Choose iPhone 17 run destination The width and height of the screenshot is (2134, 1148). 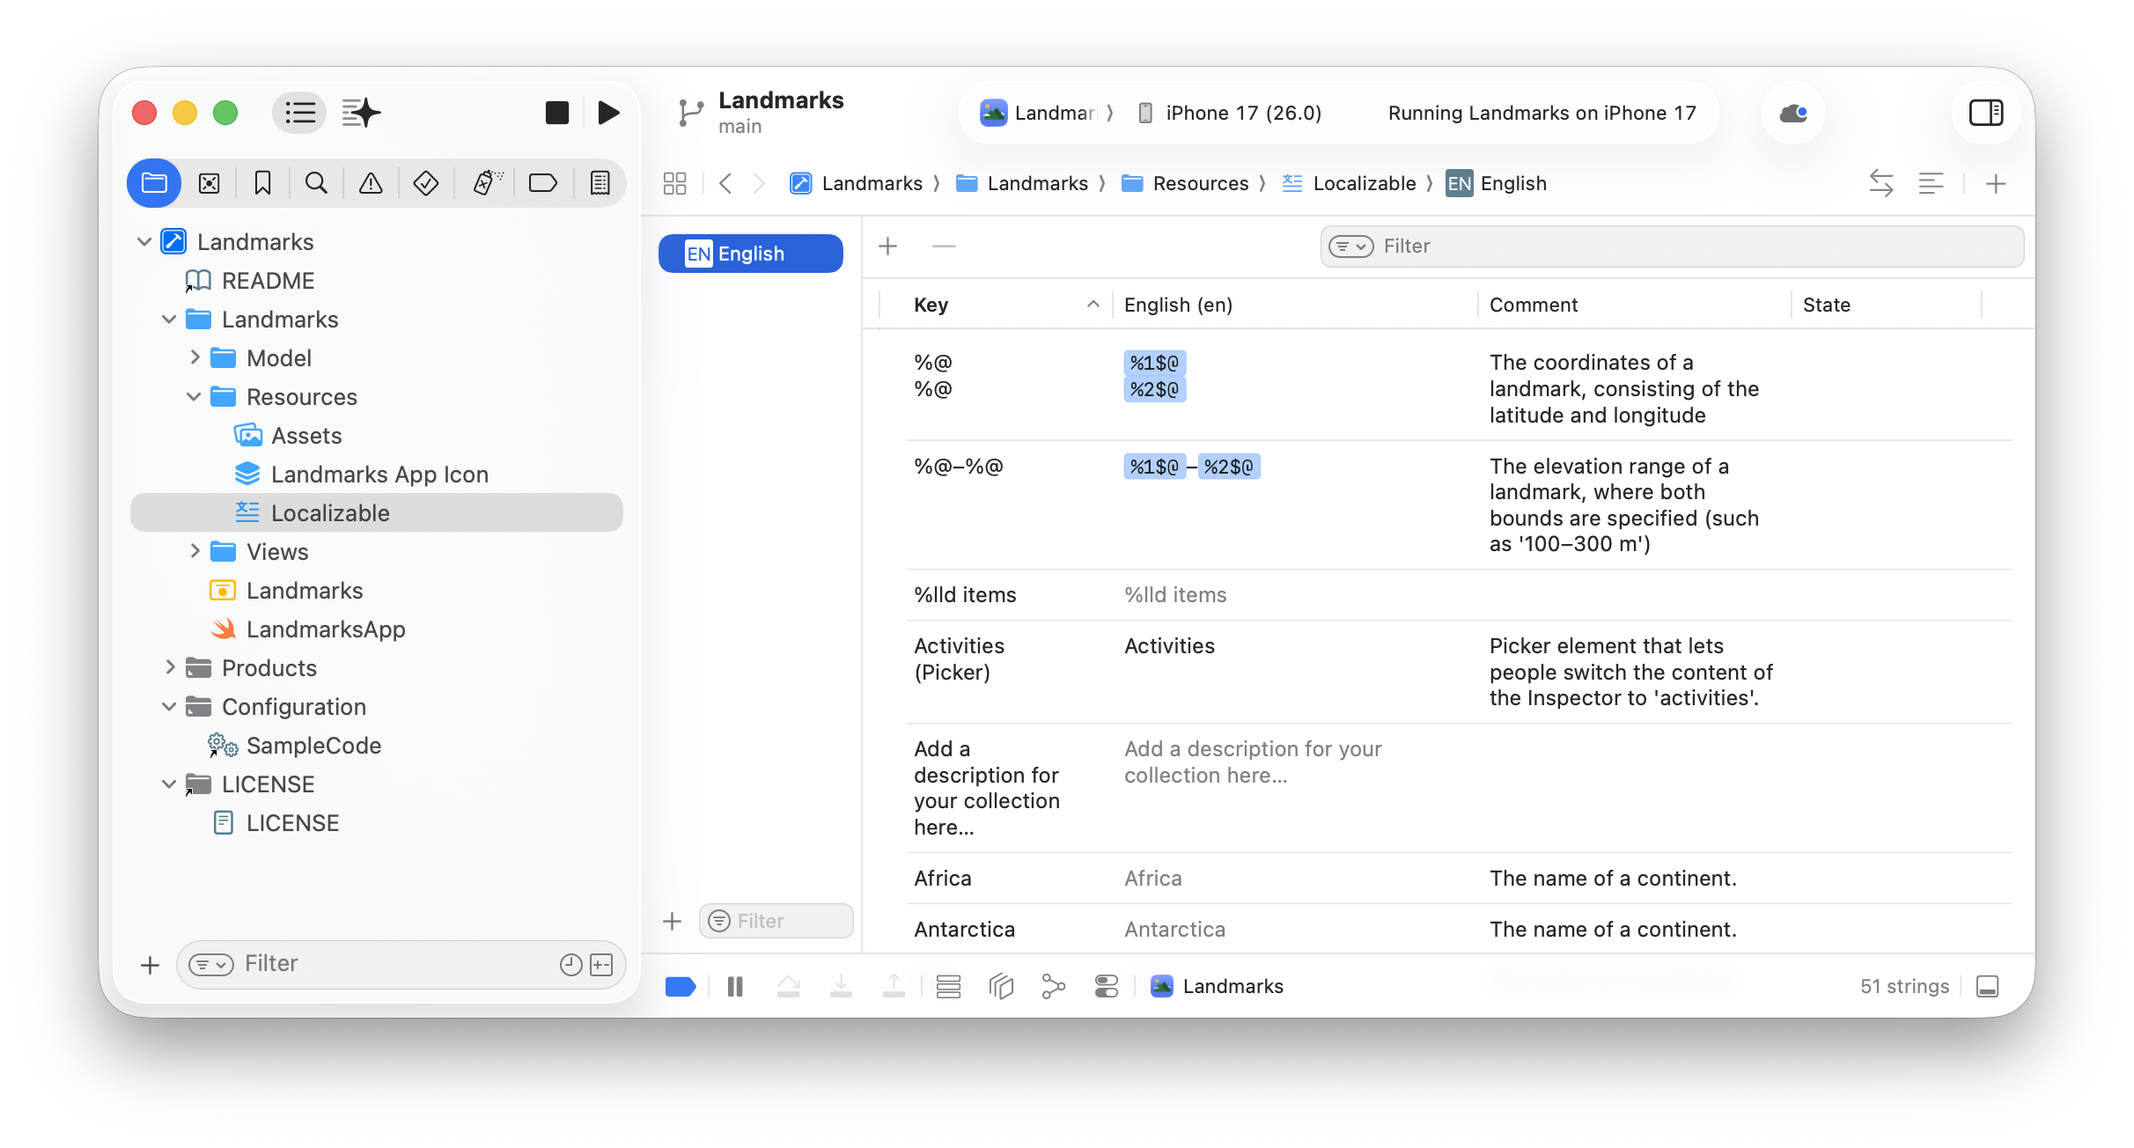tap(1229, 113)
